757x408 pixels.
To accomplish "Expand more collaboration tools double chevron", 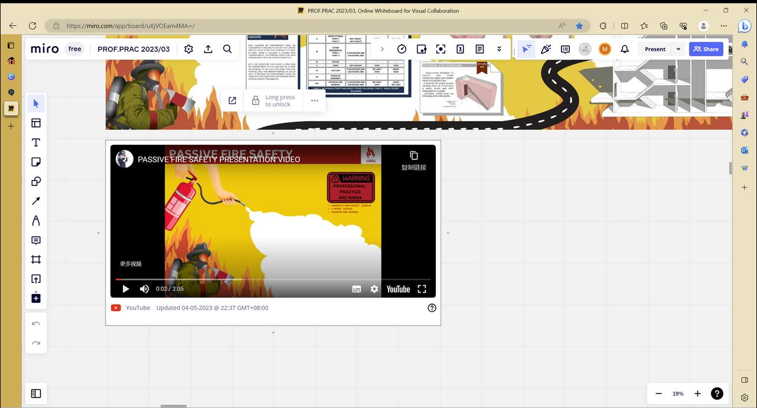I will (x=499, y=49).
